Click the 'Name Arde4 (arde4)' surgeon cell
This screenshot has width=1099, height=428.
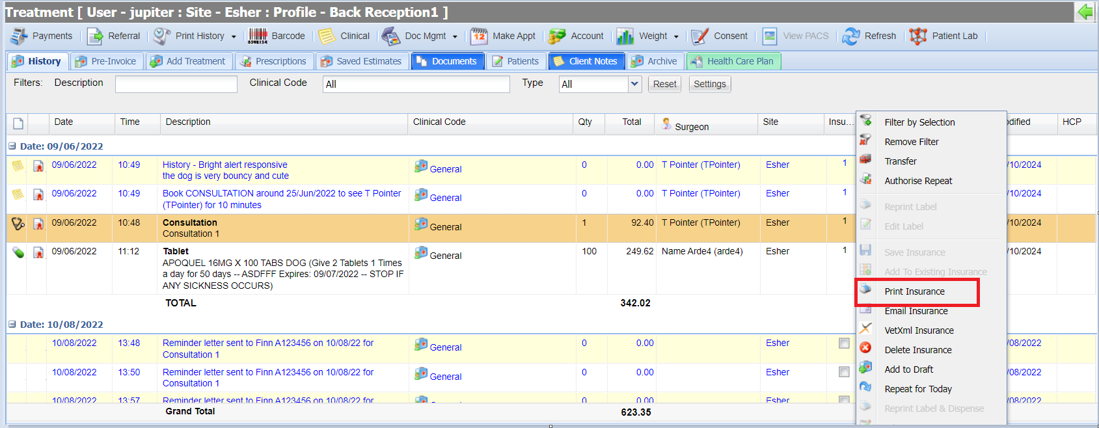(x=702, y=251)
